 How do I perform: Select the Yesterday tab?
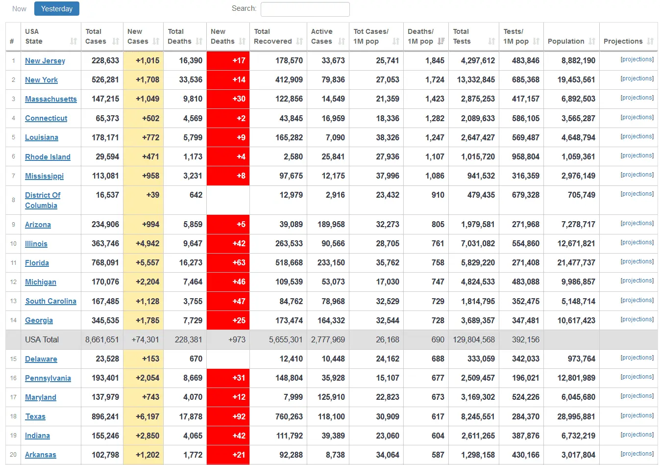click(x=57, y=9)
